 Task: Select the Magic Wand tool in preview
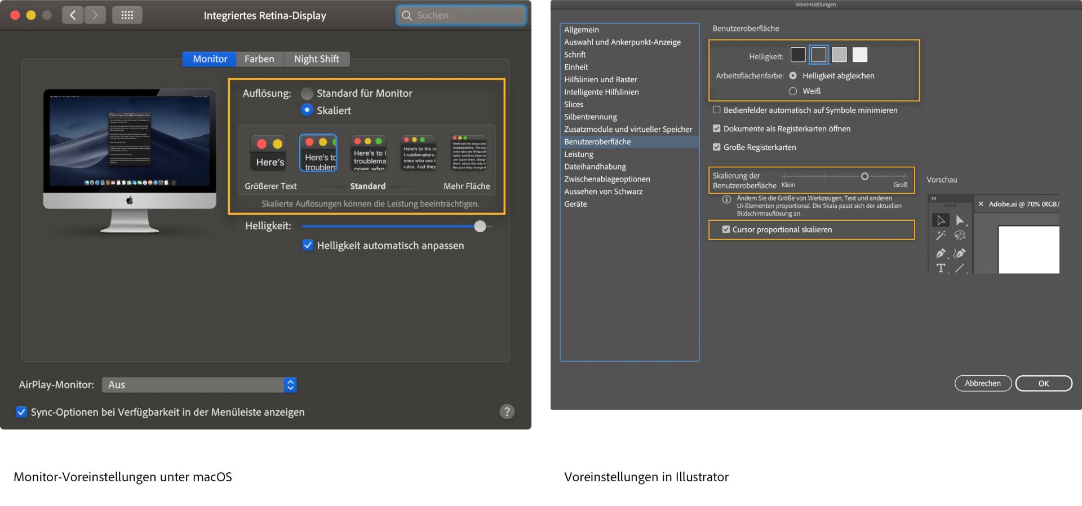[x=941, y=236]
